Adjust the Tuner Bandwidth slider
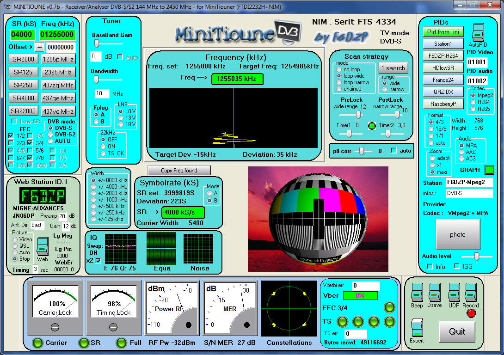The height and width of the screenshot is (355, 504). point(97,80)
